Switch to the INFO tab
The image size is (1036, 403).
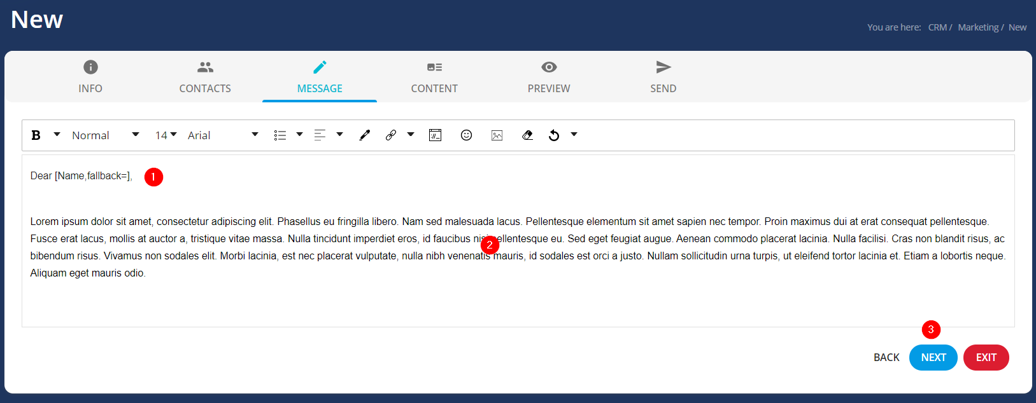point(90,76)
